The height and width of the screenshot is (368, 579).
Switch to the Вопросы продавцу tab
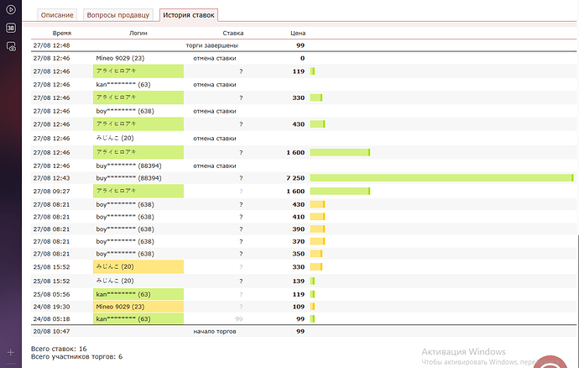[117, 15]
